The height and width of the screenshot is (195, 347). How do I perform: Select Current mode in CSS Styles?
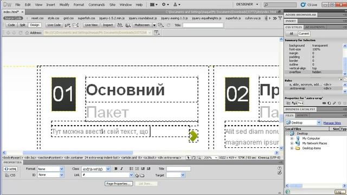[304, 34]
